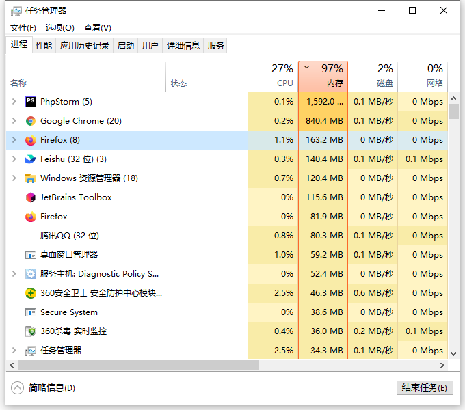Image resolution: width=465 pixels, height=410 pixels.
Task: Click the 0.6 MB/秒 disk cell
Action: click(373, 293)
